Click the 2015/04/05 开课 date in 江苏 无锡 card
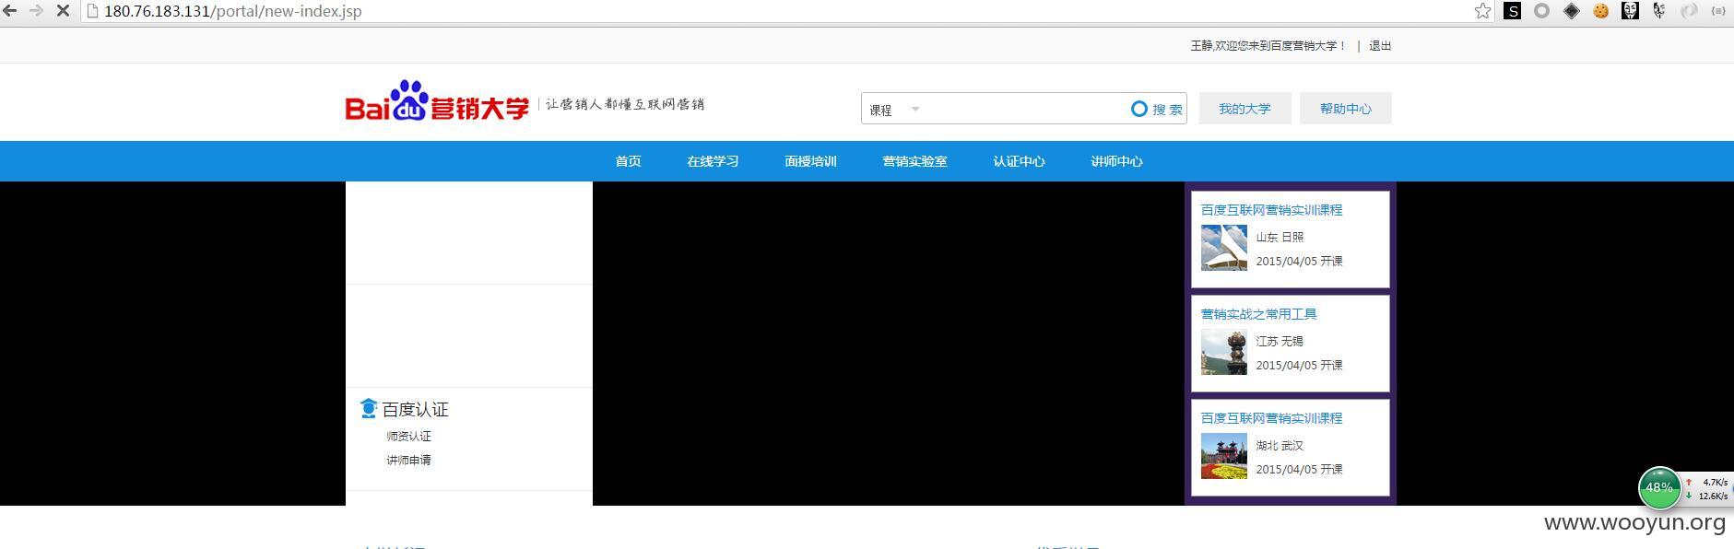The height and width of the screenshot is (549, 1734). [1299, 366]
